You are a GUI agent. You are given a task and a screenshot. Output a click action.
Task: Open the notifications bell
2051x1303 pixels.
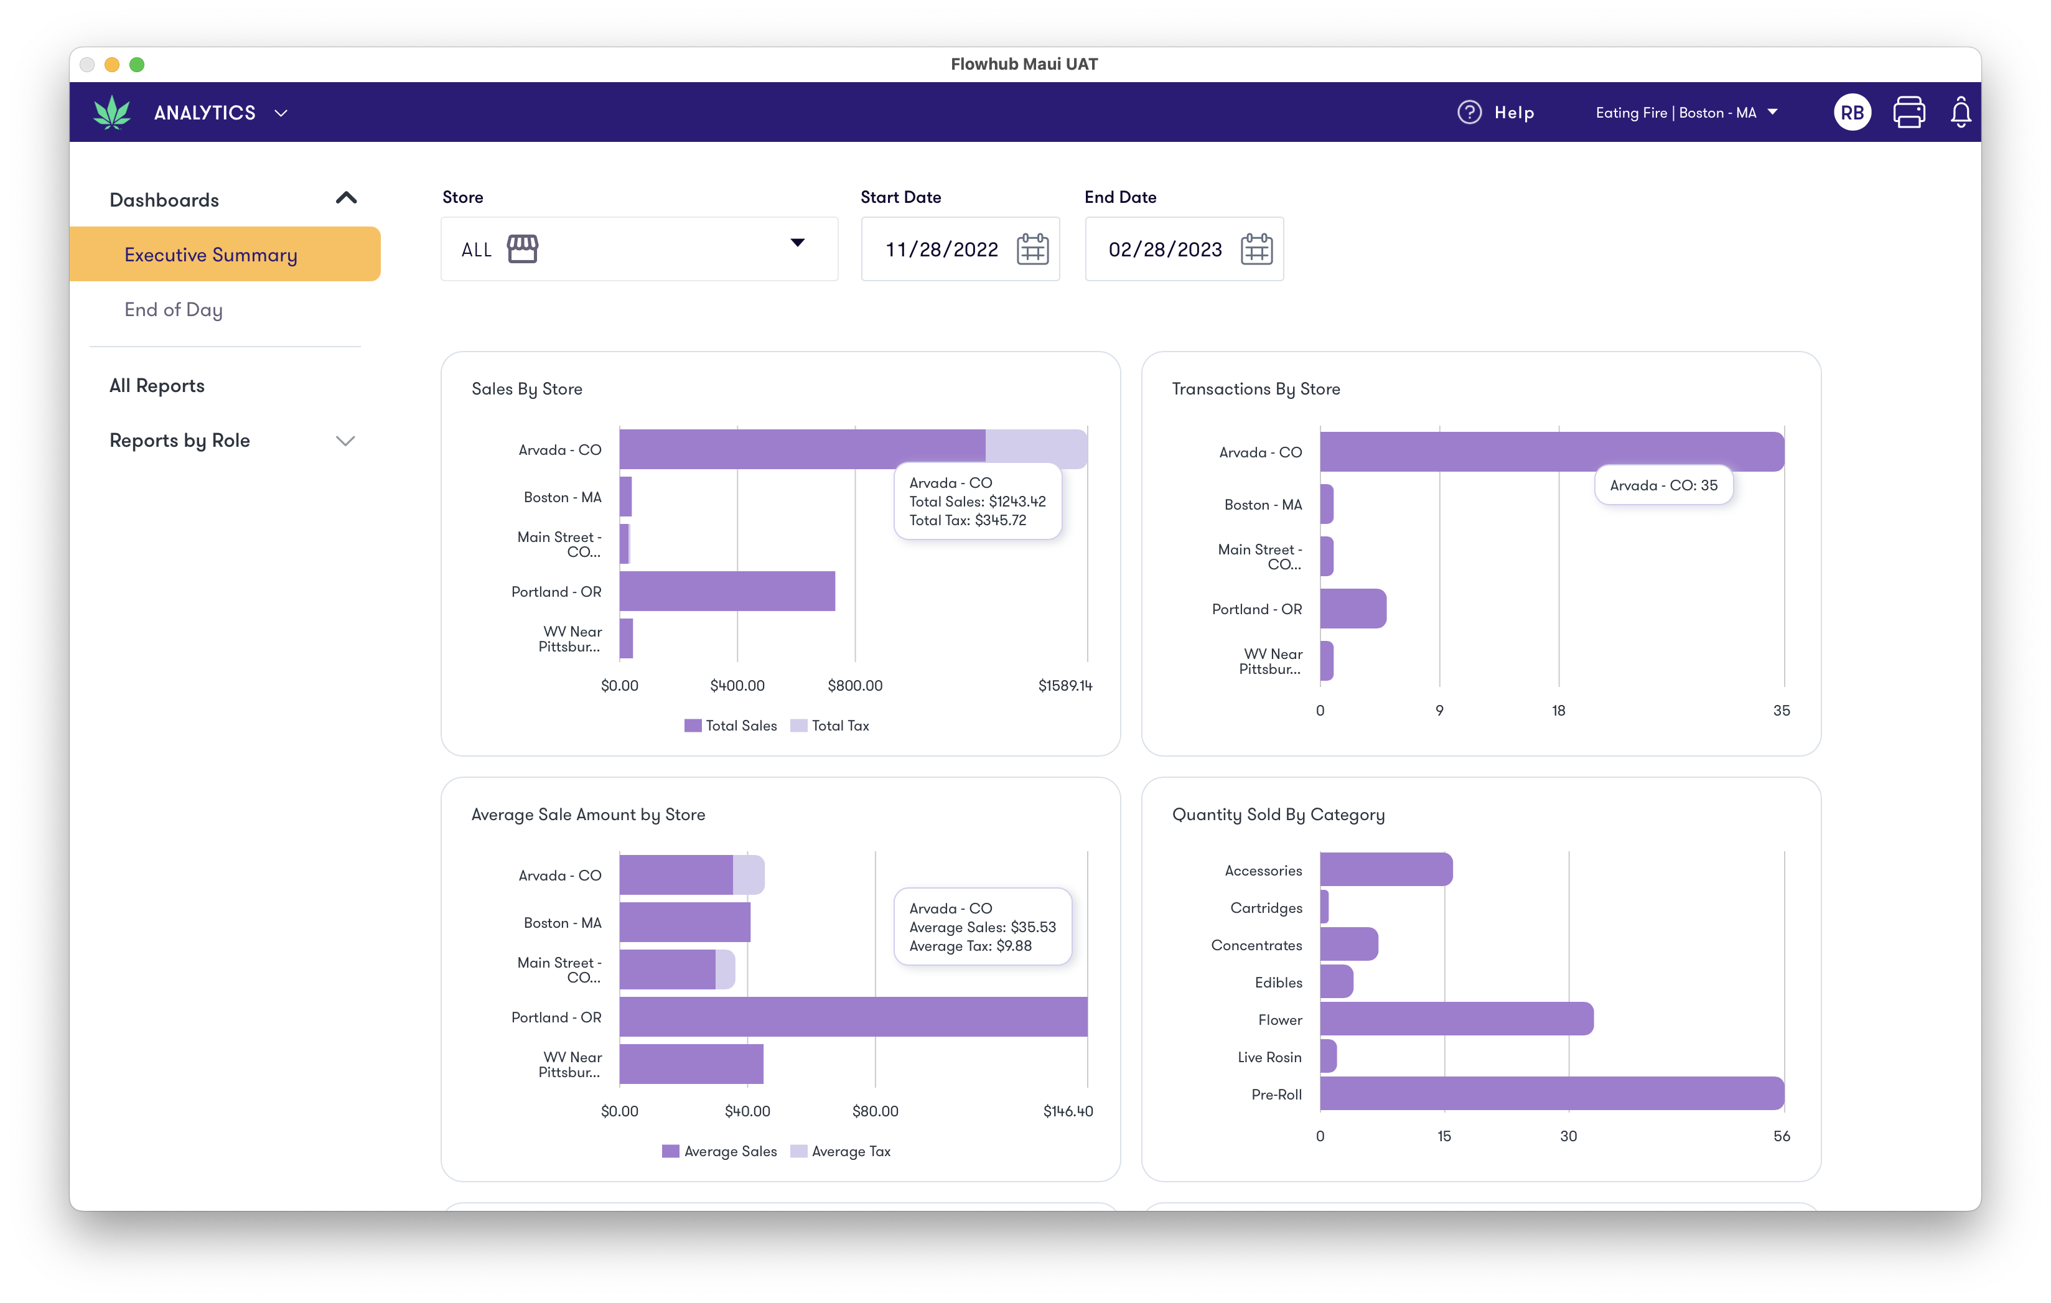1961,113
